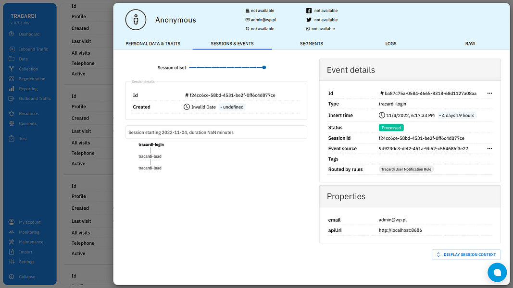The width and height of the screenshot is (513, 288).
Task: Open Data folder icon in sidebar
Action: coord(12,59)
